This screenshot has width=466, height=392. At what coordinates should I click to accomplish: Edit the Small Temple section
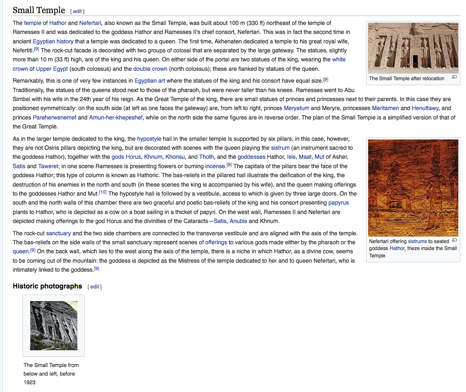77,11
